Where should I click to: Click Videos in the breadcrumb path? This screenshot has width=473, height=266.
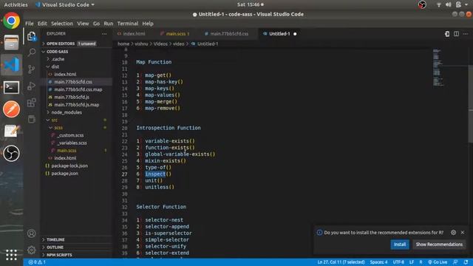(160, 44)
